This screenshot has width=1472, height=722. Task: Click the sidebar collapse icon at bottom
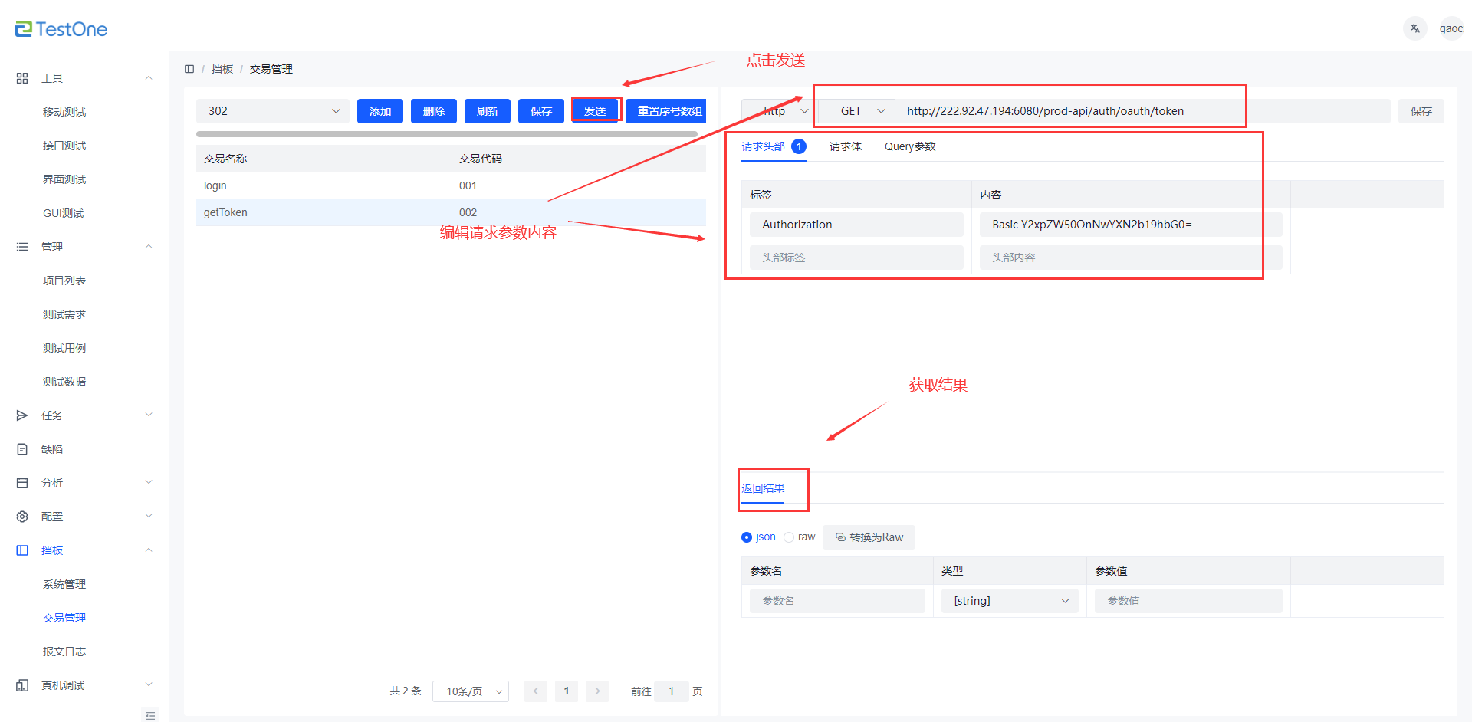150,714
